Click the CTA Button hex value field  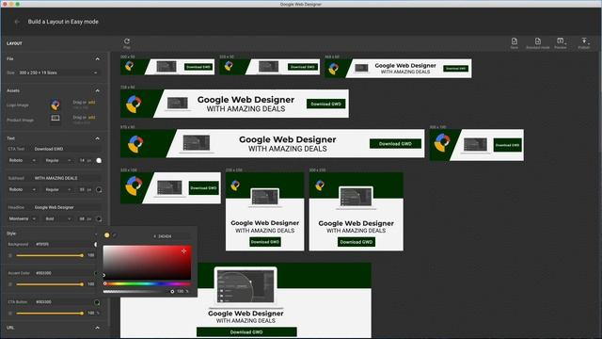coord(63,302)
